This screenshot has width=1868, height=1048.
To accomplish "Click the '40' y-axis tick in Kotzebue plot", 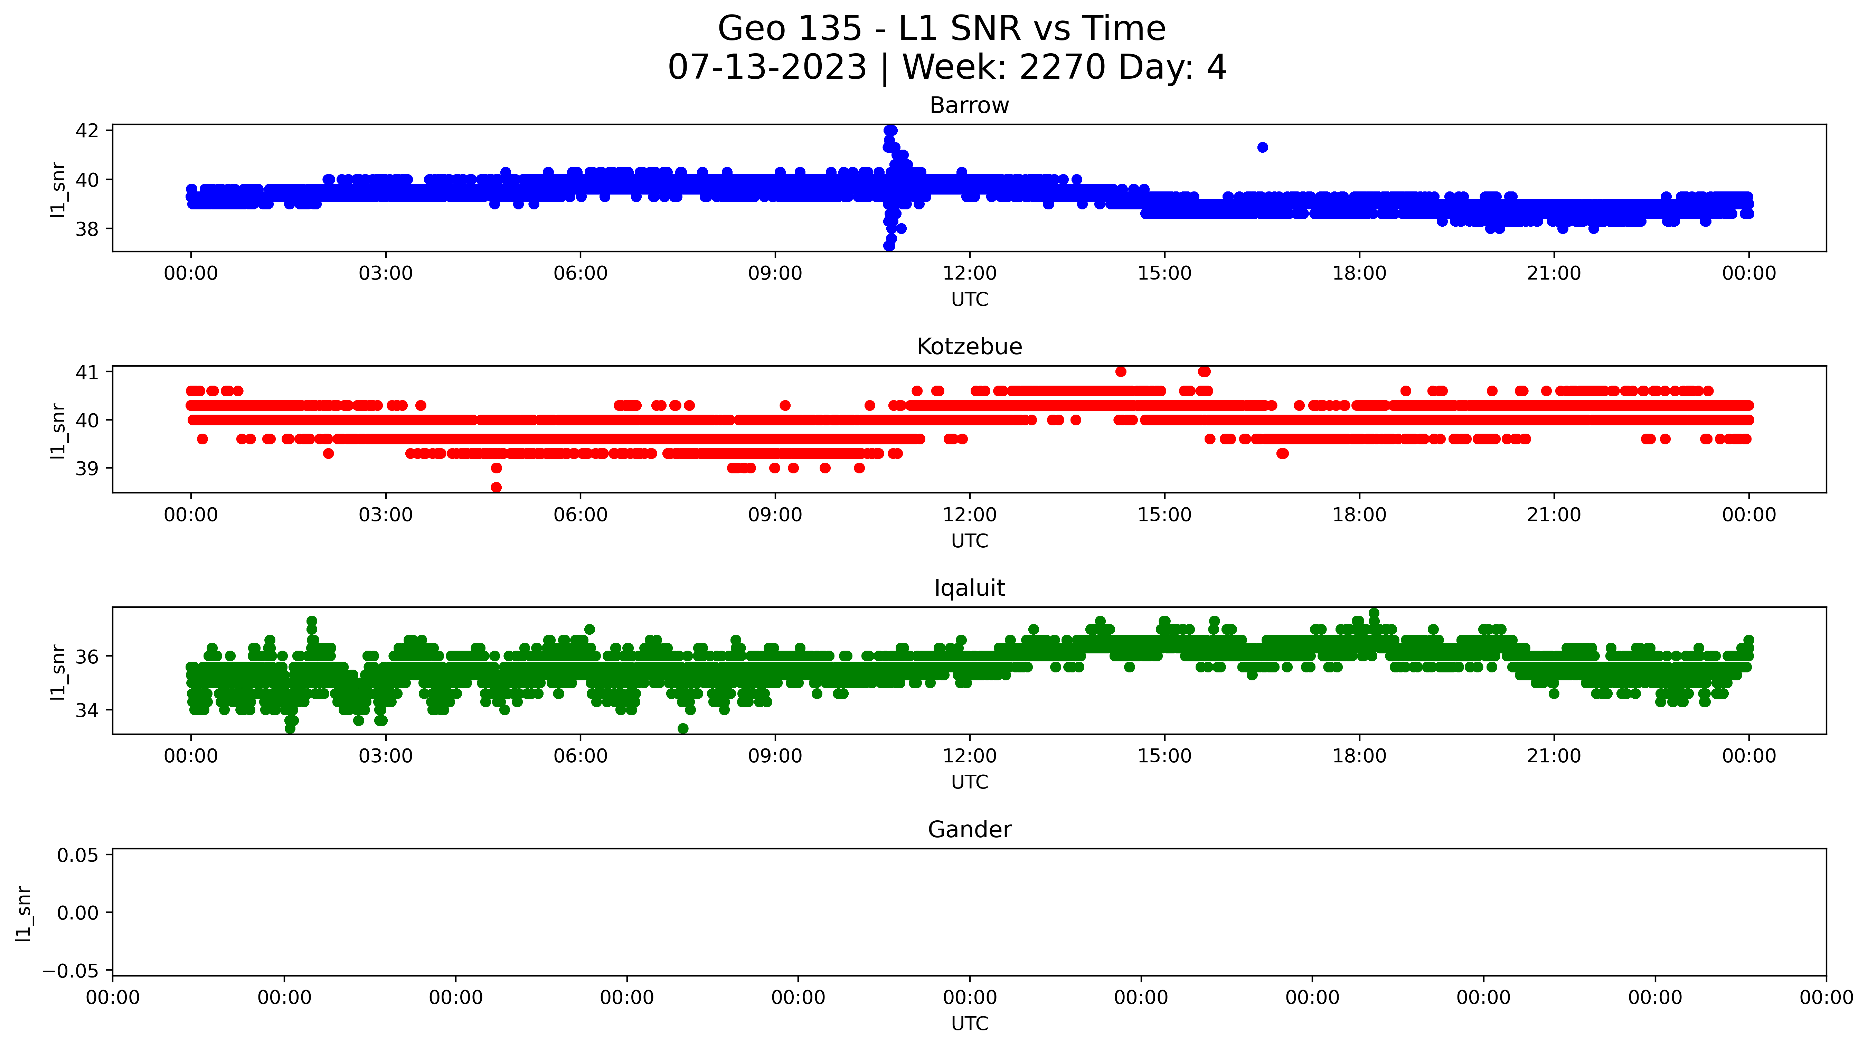I will (x=87, y=421).
